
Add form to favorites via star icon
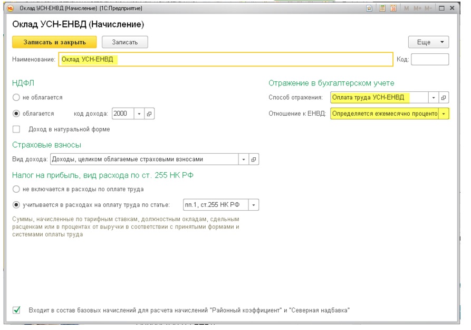(370, 8)
